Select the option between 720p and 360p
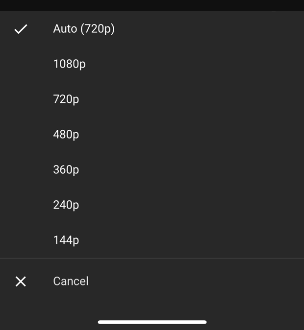This screenshot has width=304, height=330. point(66,135)
